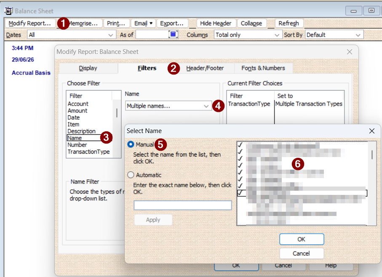Image resolution: width=382 pixels, height=277 pixels.
Task: Click the Export button
Action: pos(172,24)
